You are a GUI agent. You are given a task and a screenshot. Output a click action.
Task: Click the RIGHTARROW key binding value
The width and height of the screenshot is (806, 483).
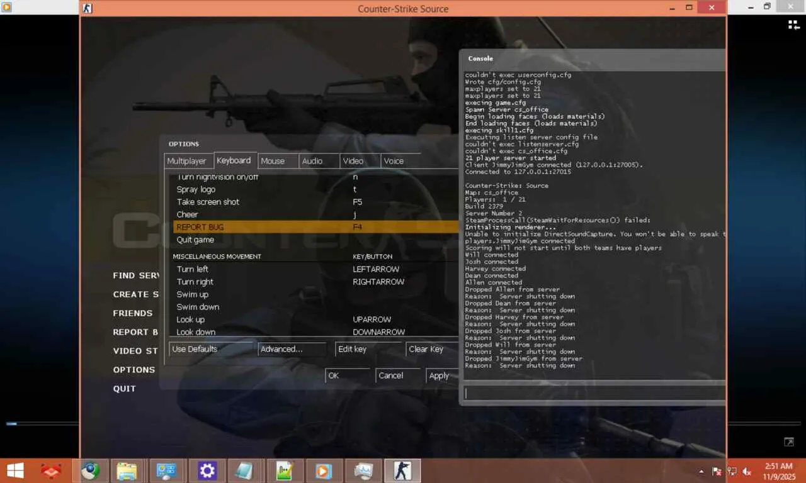[x=378, y=282]
